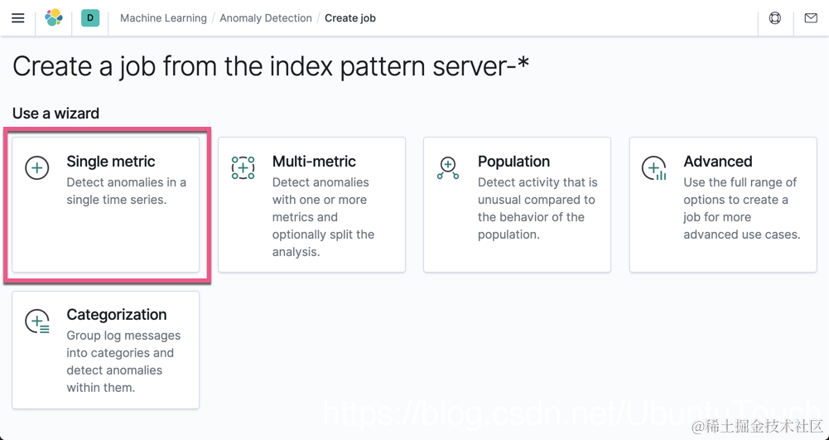The image size is (829, 440).
Task: Choose the Single metric wizard title
Action: 111,162
